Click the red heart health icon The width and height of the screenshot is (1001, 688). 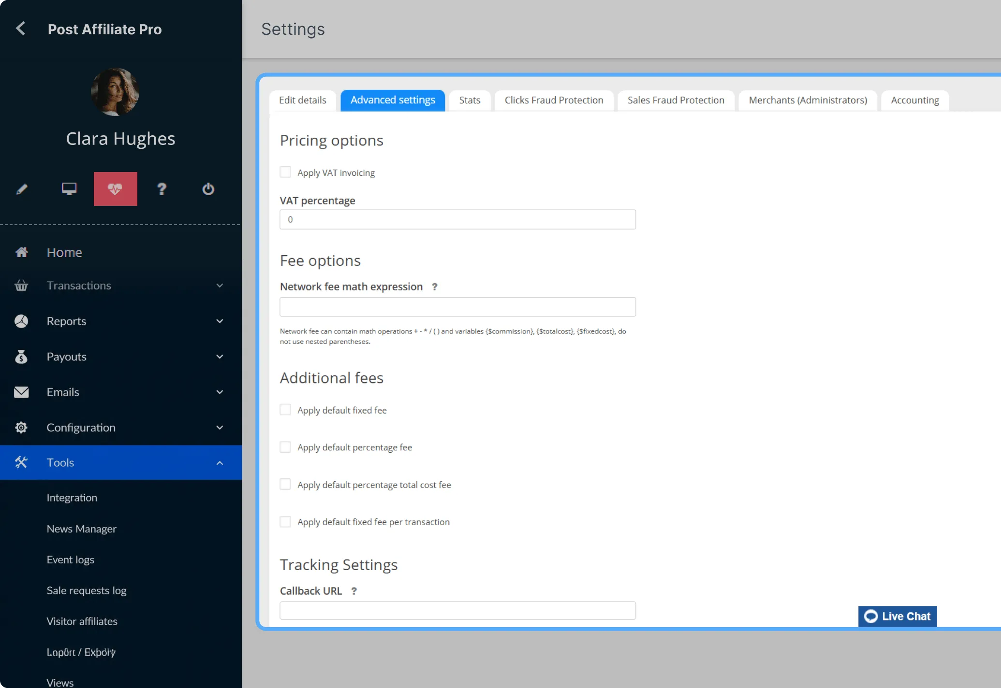click(115, 189)
